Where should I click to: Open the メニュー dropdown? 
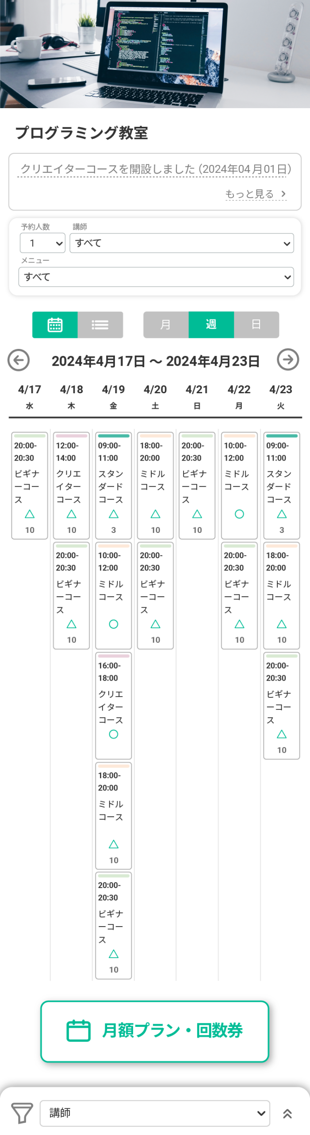(156, 277)
